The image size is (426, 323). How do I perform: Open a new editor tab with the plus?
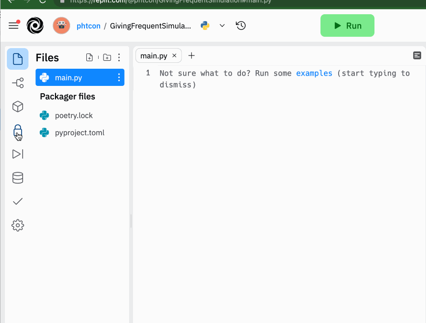(191, 55)
